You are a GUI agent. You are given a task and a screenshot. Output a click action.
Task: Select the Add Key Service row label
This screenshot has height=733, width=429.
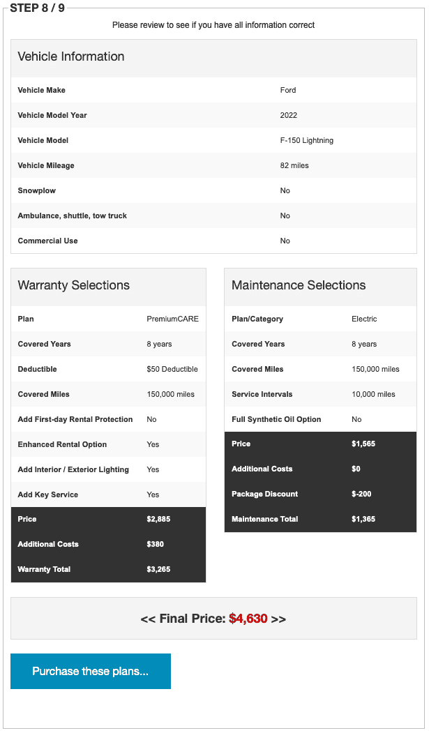[x=48, y=495]
